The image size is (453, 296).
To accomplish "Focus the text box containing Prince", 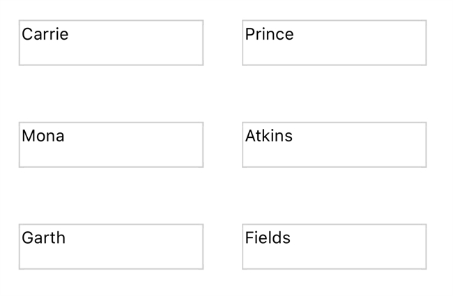I will point(334,42).
